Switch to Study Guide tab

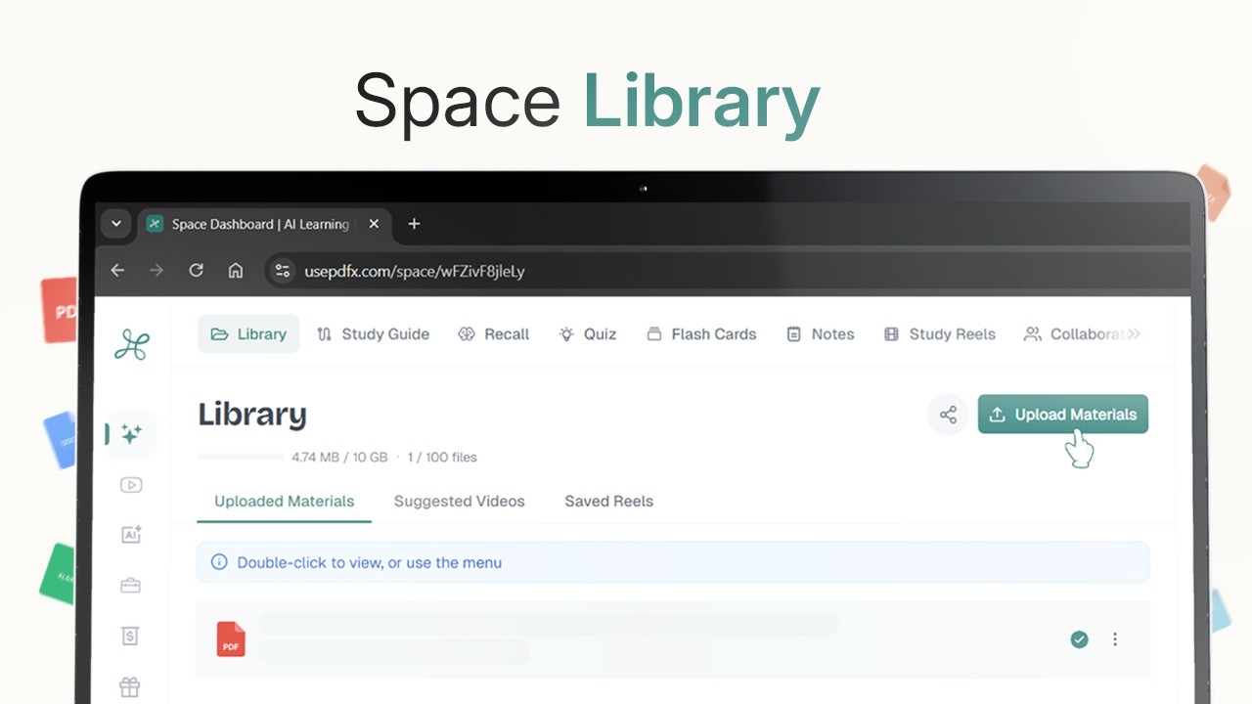point(373,333)
